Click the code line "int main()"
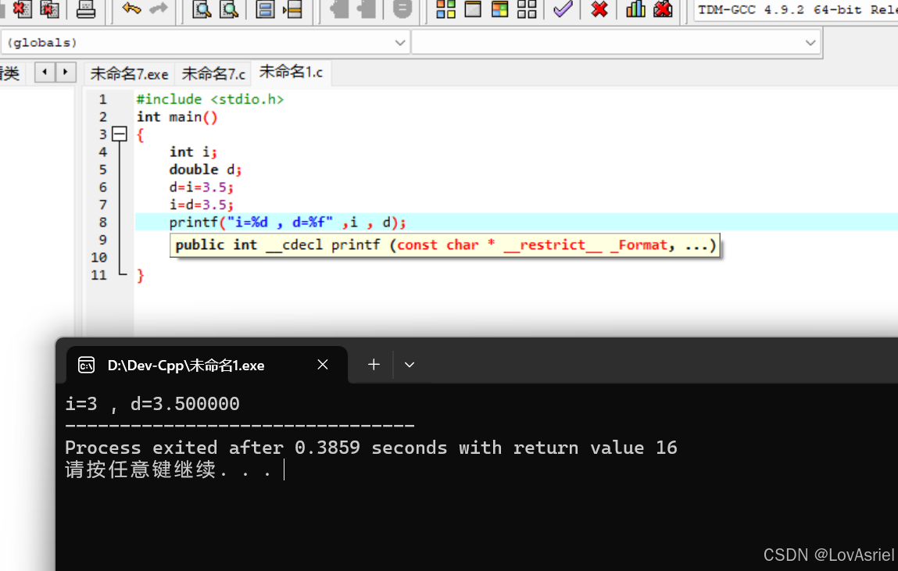 tap(177, 116)
